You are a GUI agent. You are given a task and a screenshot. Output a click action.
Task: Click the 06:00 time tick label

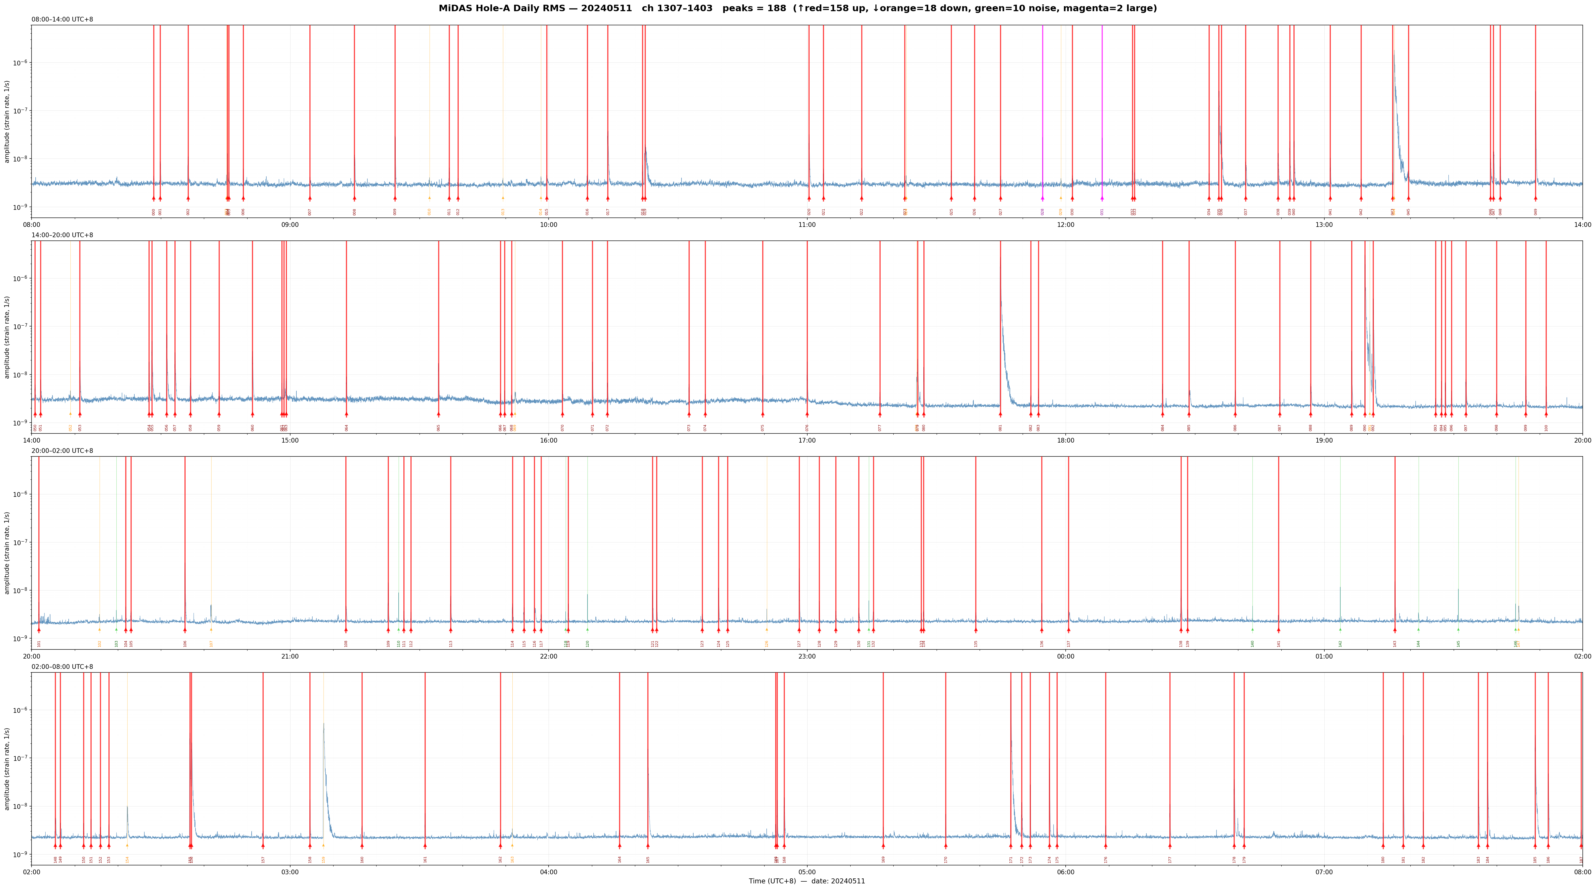[1066, 872]
